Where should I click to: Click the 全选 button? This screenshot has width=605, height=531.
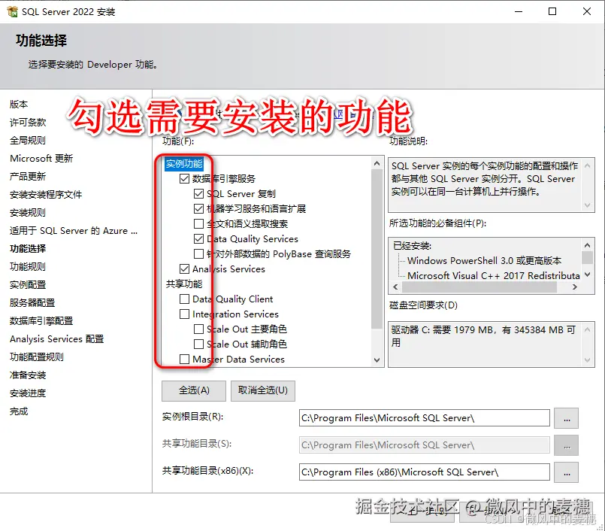pyautogui.click(x=194, y=390)
